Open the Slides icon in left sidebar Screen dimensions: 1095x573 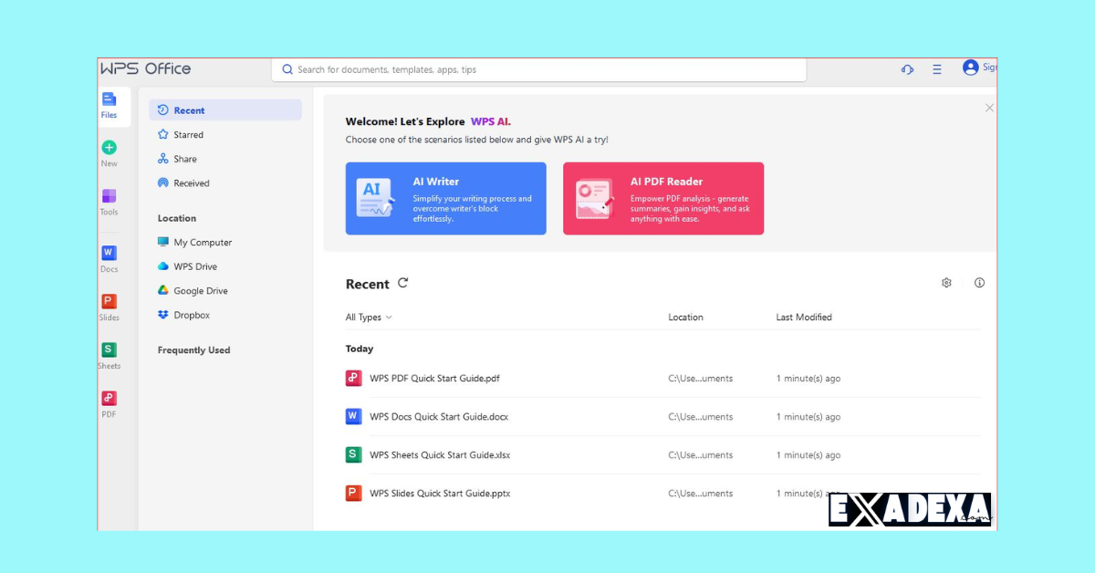(x=109, y=302)
